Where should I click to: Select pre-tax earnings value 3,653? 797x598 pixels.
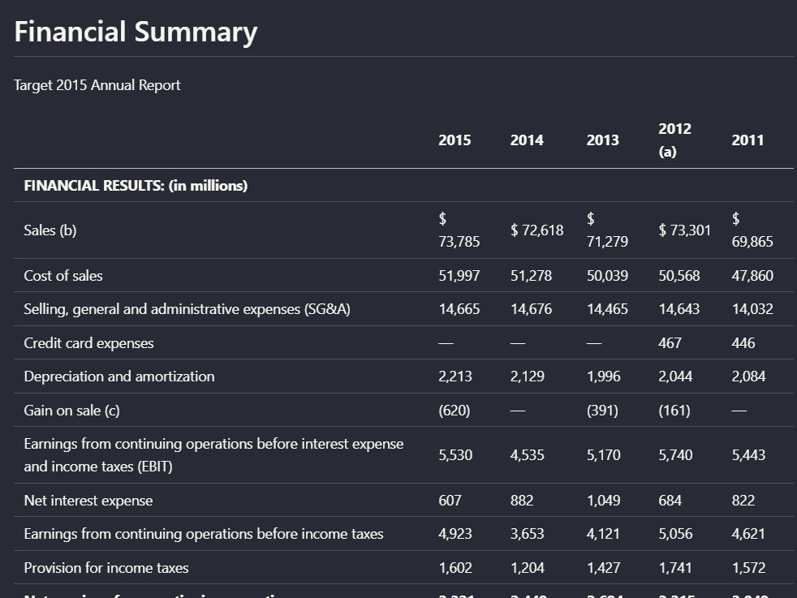[x=527, y=534]
